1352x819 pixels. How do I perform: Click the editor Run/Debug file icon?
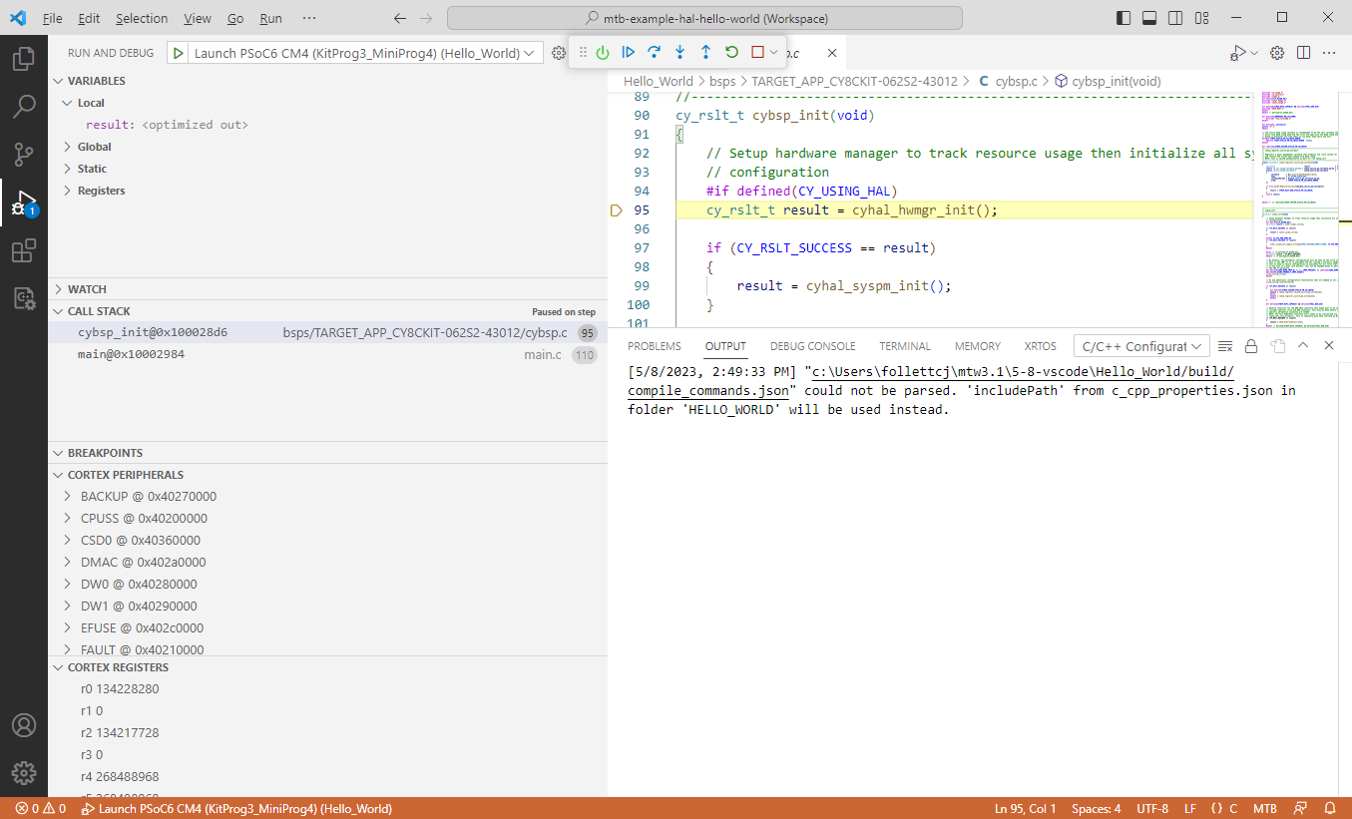pyautogui.click(x=1238, y=53)
